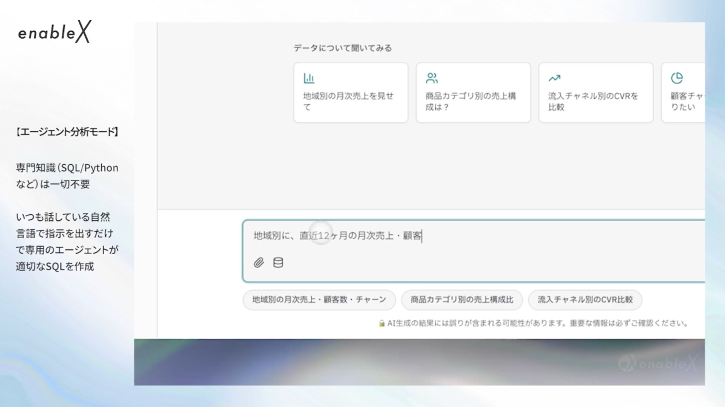Open the 商品カテゴリ別の売上構成は？ card
Viewport: 725px width, 407px height.
[473, 93]
